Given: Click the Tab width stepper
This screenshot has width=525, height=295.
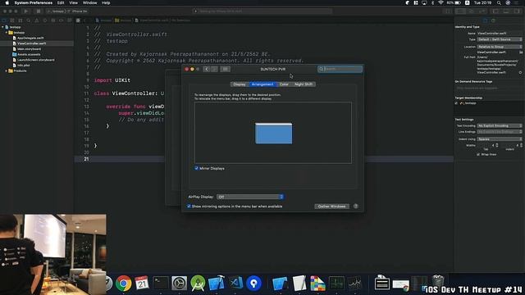Looking at the screenshot, I should (497, 145).
